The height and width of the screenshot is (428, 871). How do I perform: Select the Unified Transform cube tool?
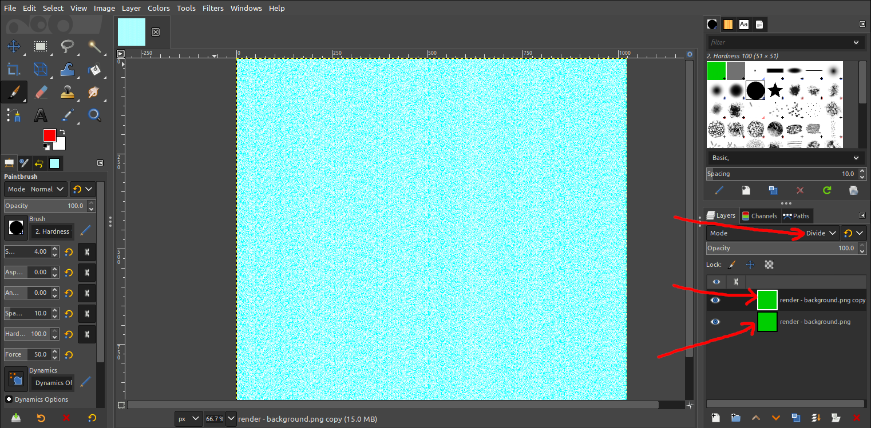click(x=41, y=70)
